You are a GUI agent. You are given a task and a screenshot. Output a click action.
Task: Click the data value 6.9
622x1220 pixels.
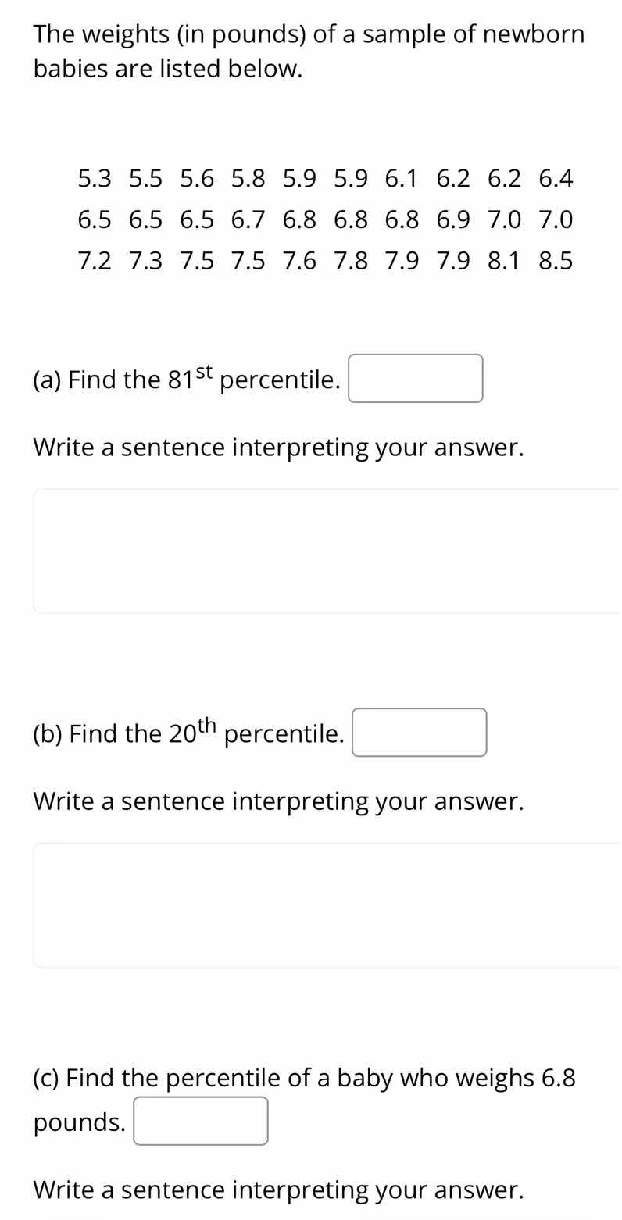click(453, 220)
